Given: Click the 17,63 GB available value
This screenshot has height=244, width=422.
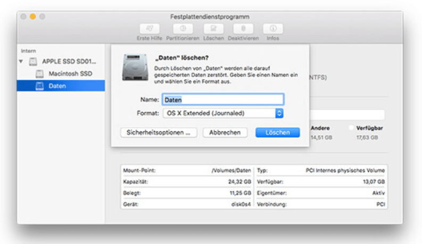Looking at the screenshot, I should (x=367, y=138).
